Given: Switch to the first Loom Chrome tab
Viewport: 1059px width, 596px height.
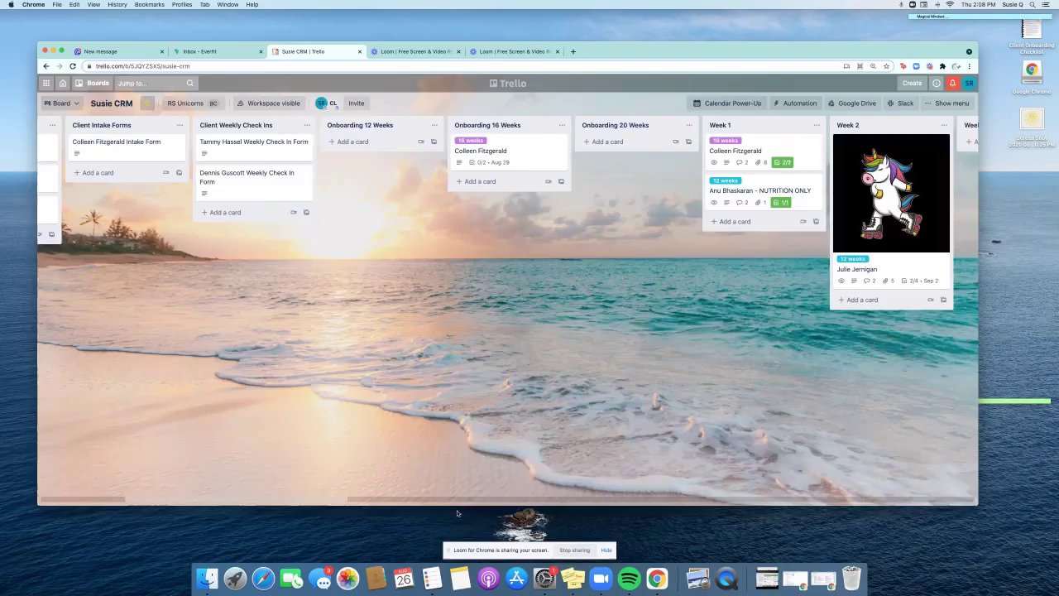Looking at the screenshot, I should pyautogui.click(x=415, y=51).
